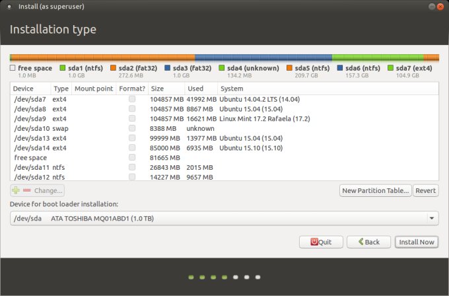This screenshot has width=449, height=296.
Task: Click the 99999 MB size value
Action: tap(165, 138)
